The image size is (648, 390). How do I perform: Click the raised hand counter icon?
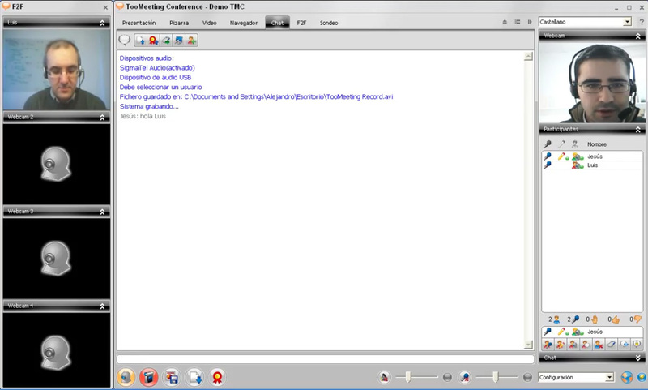point(595,319)
